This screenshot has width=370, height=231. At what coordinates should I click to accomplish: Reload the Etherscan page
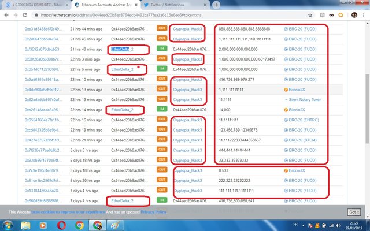(x=25, y=15)
